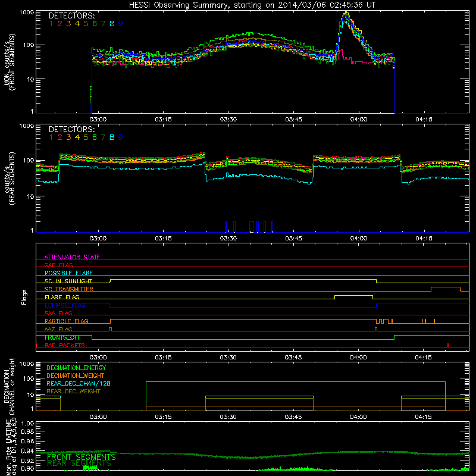This screenshot has width=476, height=476.
Task: Click the 03:30 tick under front segments plot
Action: (x=228, y=120)
